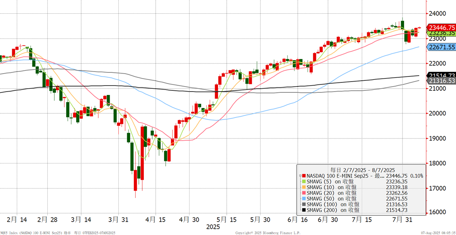Click the green 23236.35 axis price tag

point(441,33)
